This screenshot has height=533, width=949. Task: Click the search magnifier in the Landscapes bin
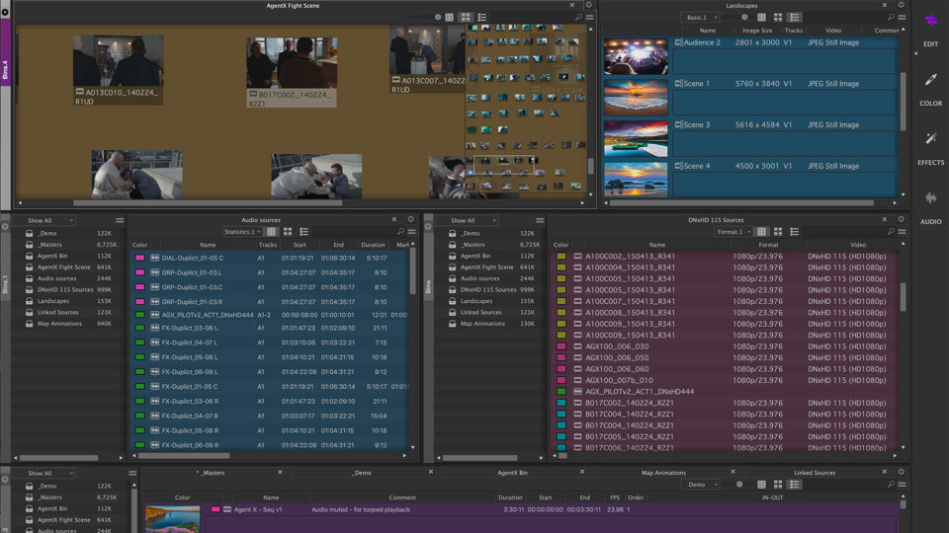click(x=890, y=18)
